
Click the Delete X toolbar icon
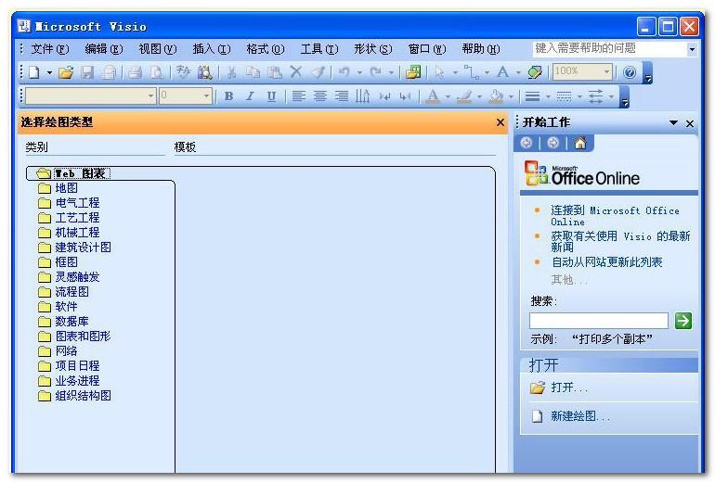click(x=296, y=72)
